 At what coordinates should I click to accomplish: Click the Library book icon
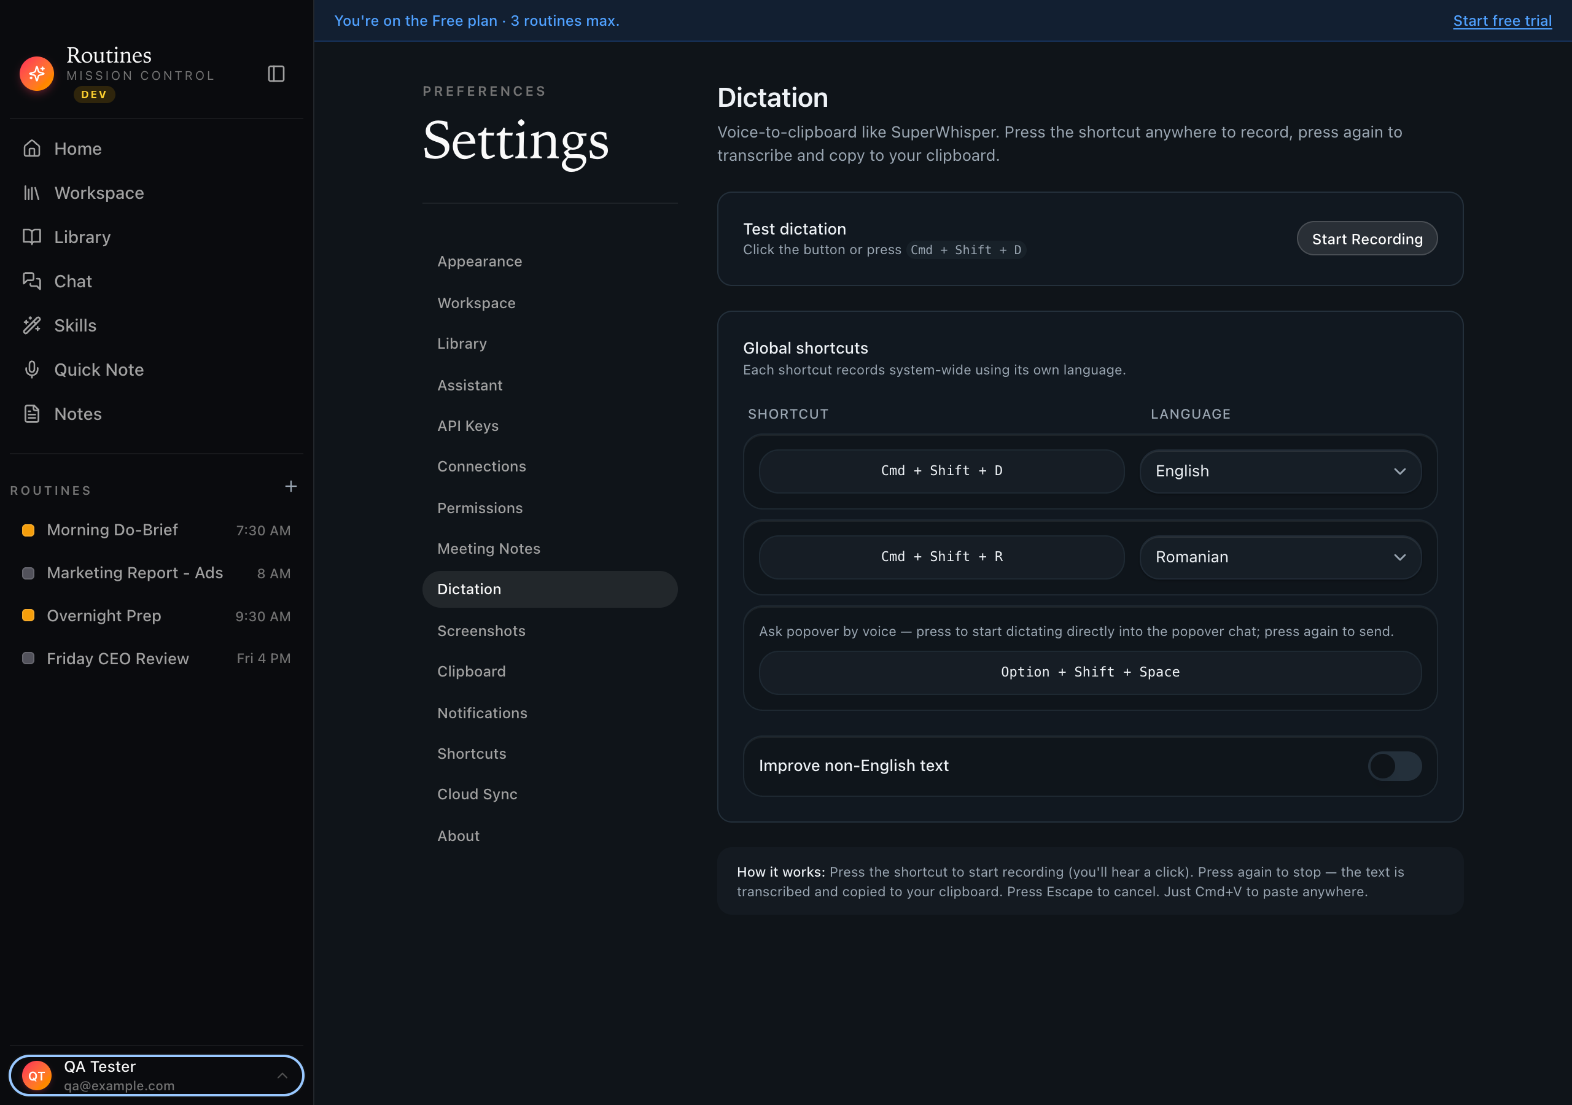[31, 237]
